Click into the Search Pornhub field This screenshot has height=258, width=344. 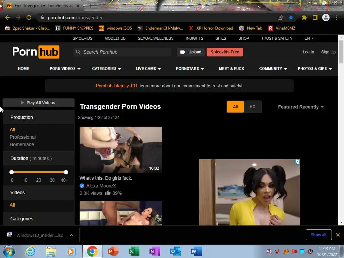(x=122, y=52)
